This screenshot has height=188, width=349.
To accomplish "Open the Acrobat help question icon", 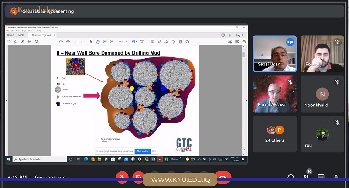I will tap(223, 35).
